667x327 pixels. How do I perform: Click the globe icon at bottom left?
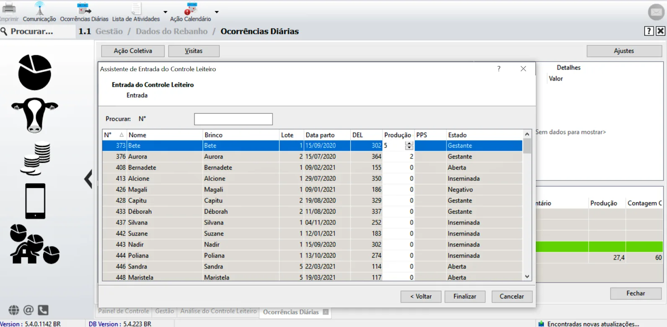(x=14, y=310)
